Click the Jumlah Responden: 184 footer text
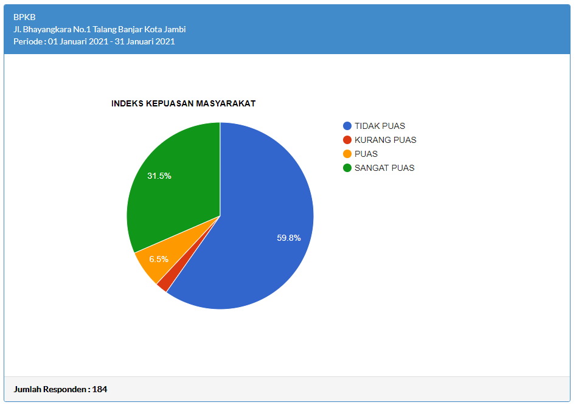576x408 pixels. click(x=60, y=389)
